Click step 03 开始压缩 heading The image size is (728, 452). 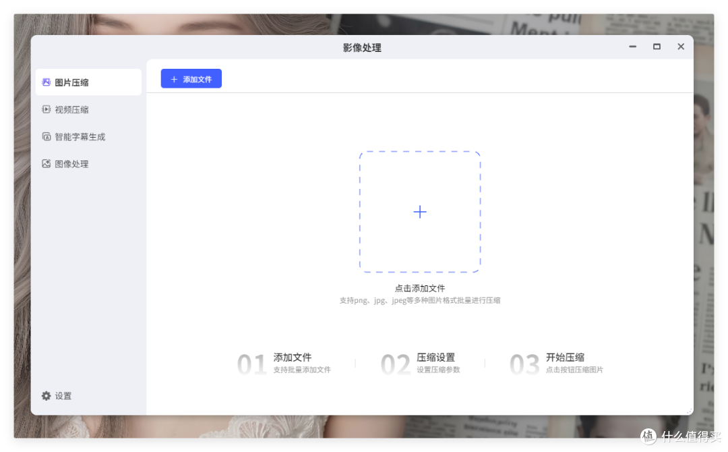(x=565, y=358)
